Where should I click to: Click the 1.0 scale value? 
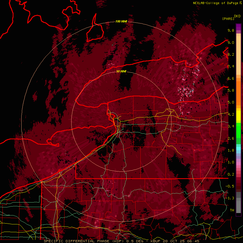point(231,162)
